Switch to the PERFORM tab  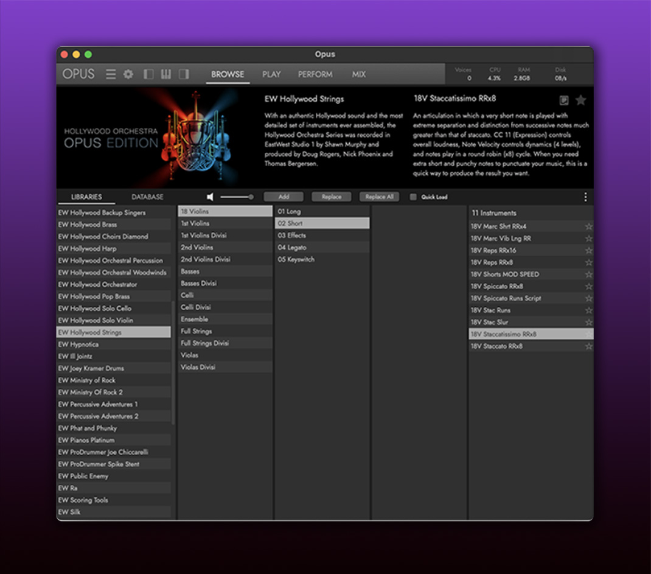[x=315, y=74]
